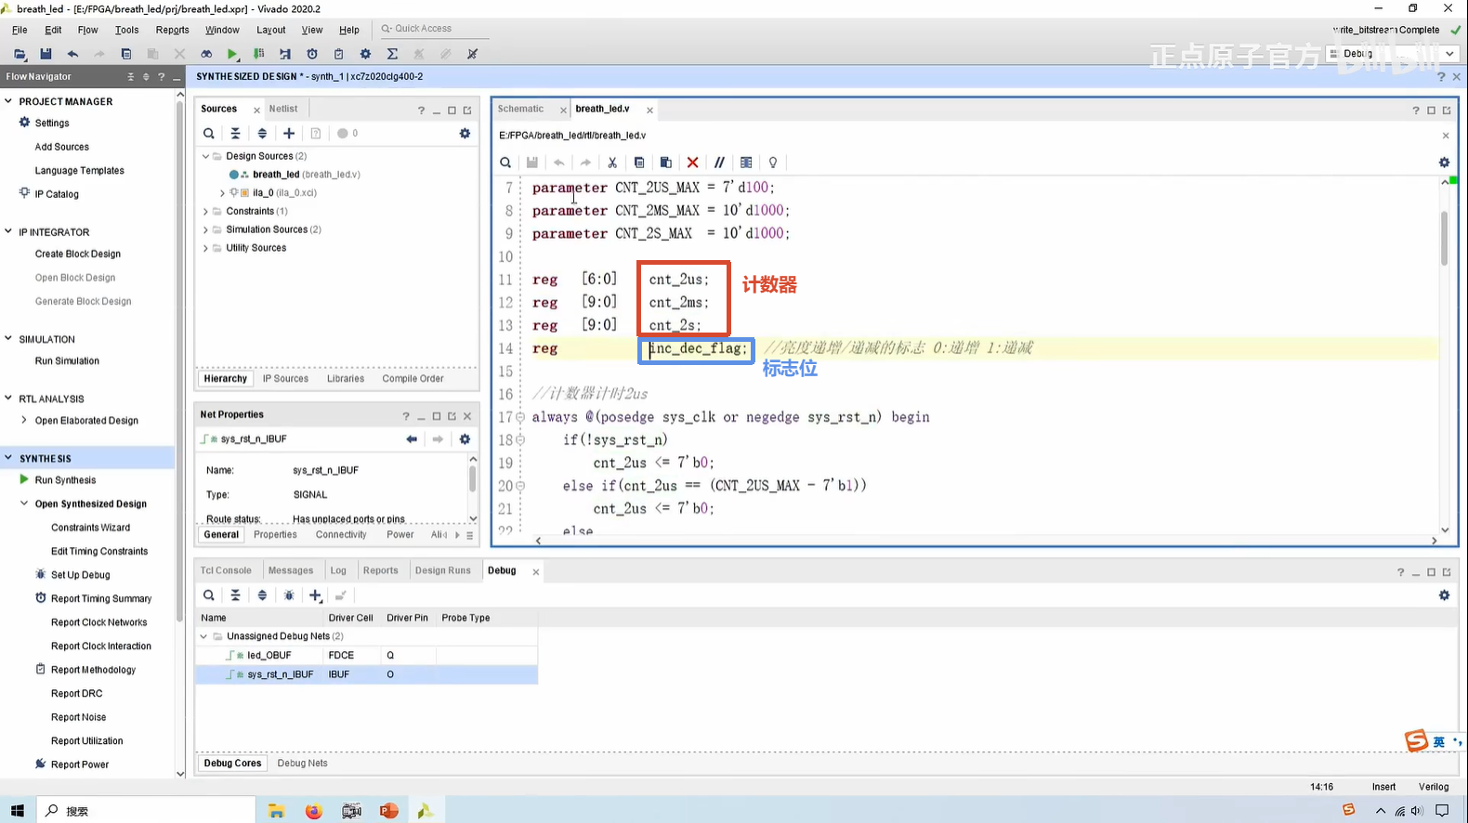Open main toolbar Settings gear icon
Image resolution: width=1468 pixels, height=823 pixels.
click(x=365, y=54)
